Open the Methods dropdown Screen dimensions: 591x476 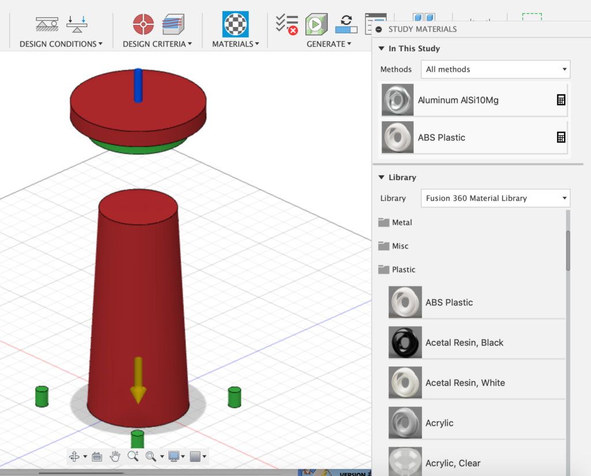click(x=495, y=69)
